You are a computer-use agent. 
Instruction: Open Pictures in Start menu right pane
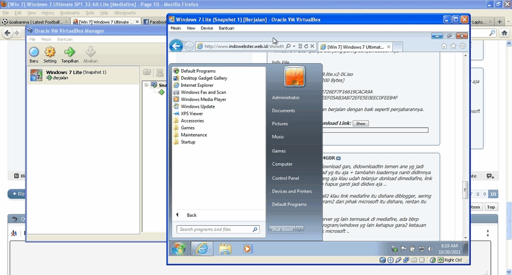point(280,124)
